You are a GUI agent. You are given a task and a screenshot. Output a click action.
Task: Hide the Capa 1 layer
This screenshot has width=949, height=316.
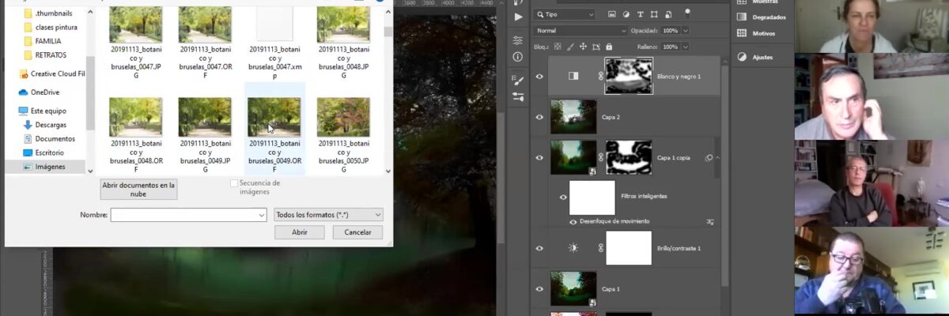pos(539,288)
